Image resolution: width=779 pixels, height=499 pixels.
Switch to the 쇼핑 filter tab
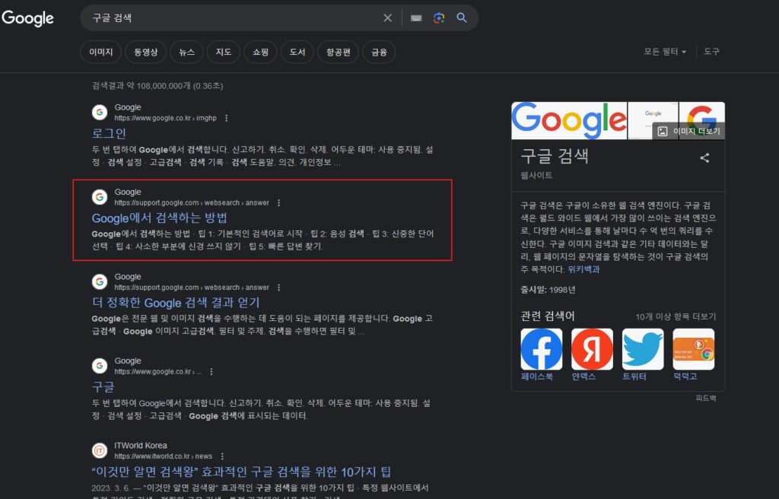tap(260, 52)
